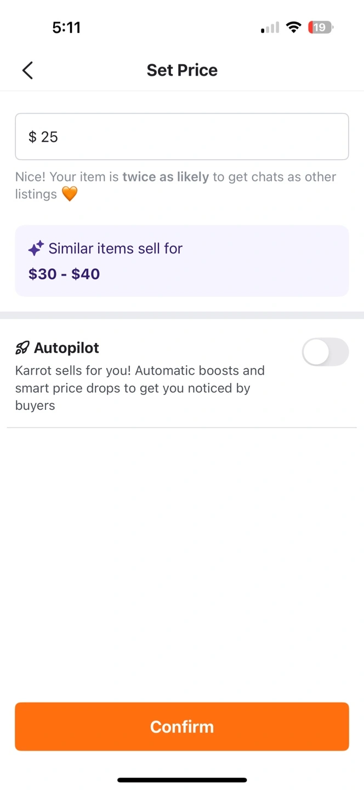Click the cellular signal bars icon
The image size is (364, 790).
click(x=270, y=27)
